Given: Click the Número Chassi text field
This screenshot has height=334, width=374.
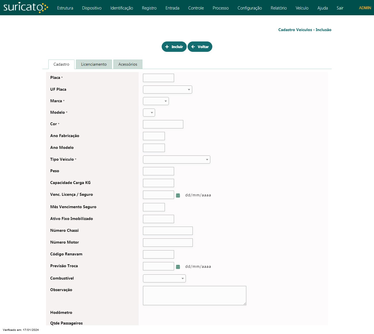Looking at the screenshot, I should tap(168, 231).
